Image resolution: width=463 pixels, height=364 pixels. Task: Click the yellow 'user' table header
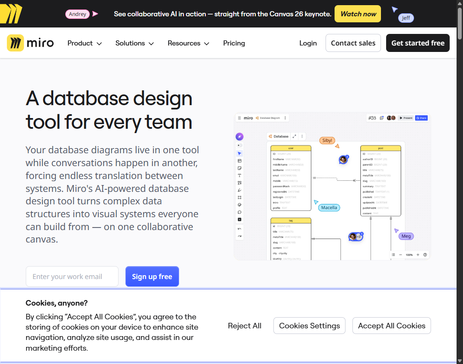(x=291, y=148)
